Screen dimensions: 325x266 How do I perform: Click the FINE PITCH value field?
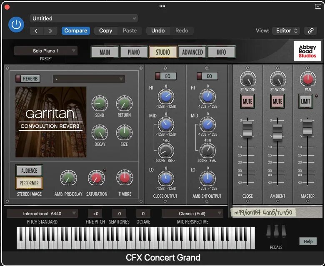point(95,214)
